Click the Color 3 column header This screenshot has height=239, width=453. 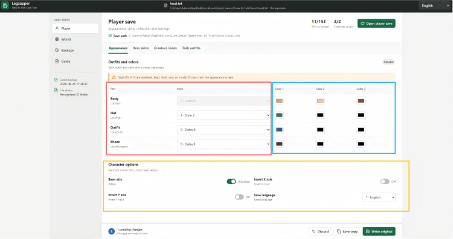(361, 89)
